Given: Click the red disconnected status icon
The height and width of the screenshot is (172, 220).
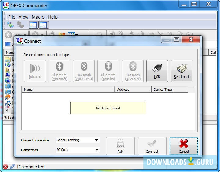Looking at the screenshot, I should 5,167.
